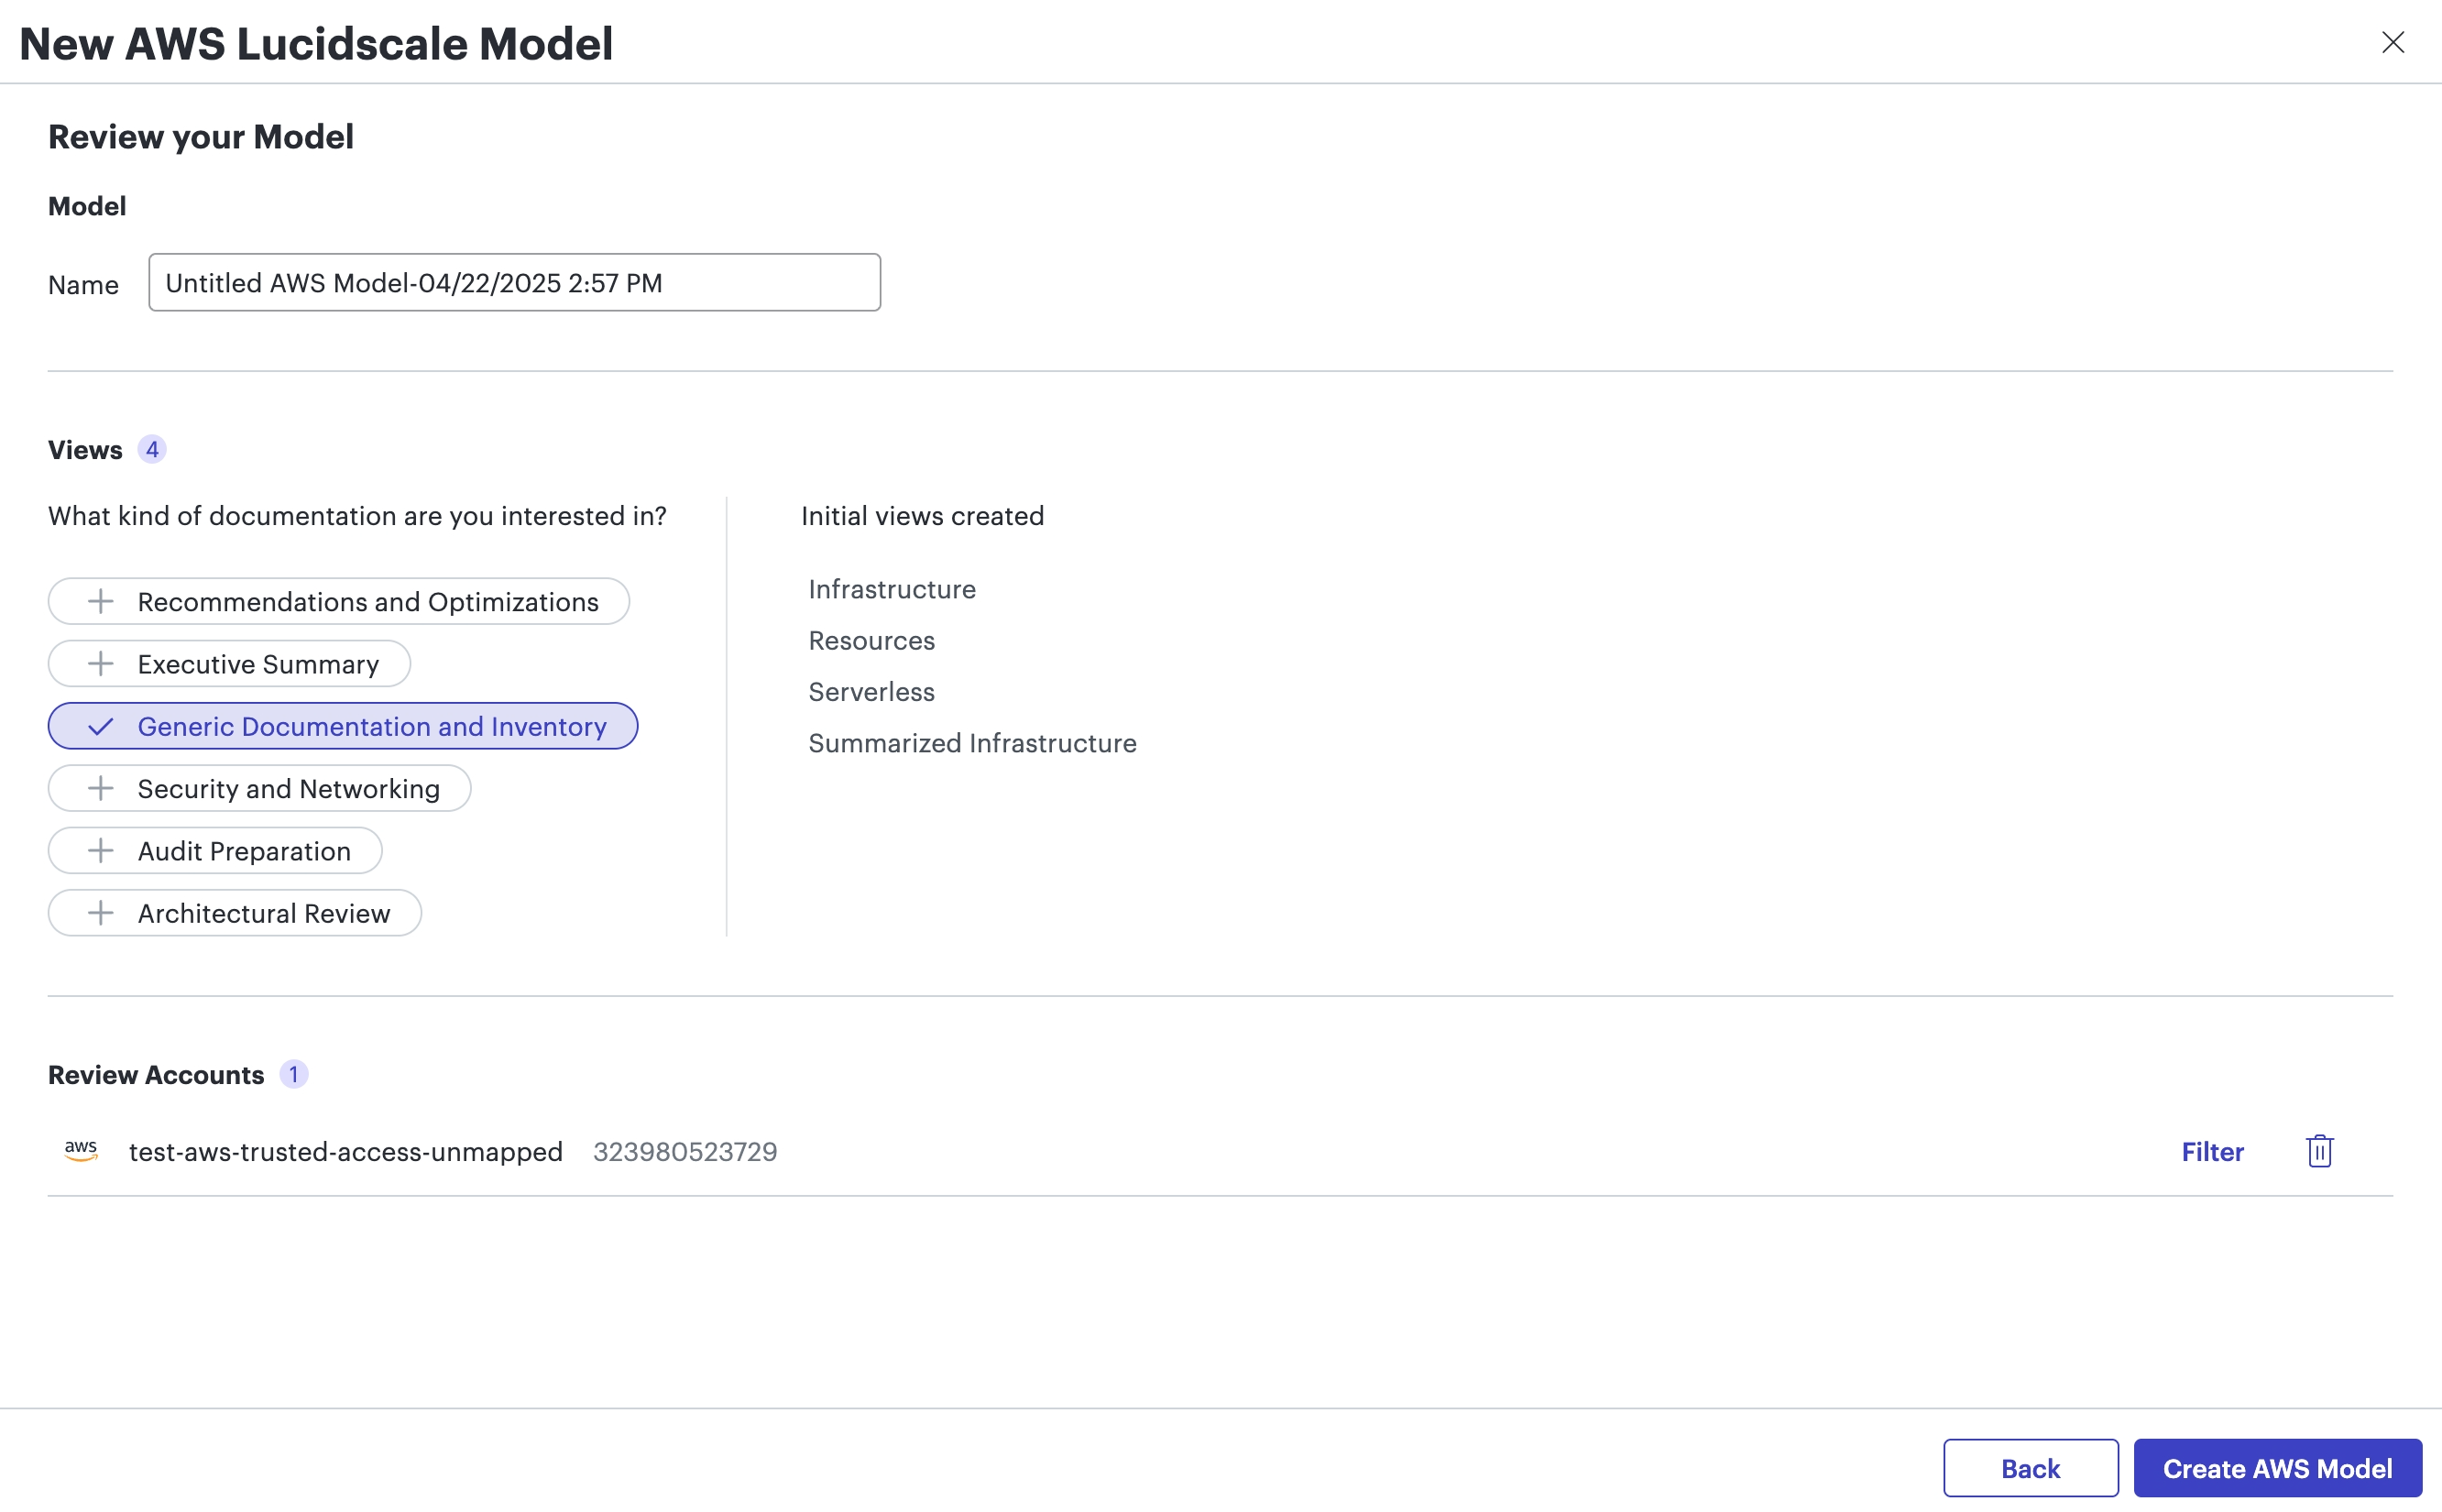Screen dimensions: 2442x1512
Task: Select the Infrastructure initial view
Action: tap(891, 588)
